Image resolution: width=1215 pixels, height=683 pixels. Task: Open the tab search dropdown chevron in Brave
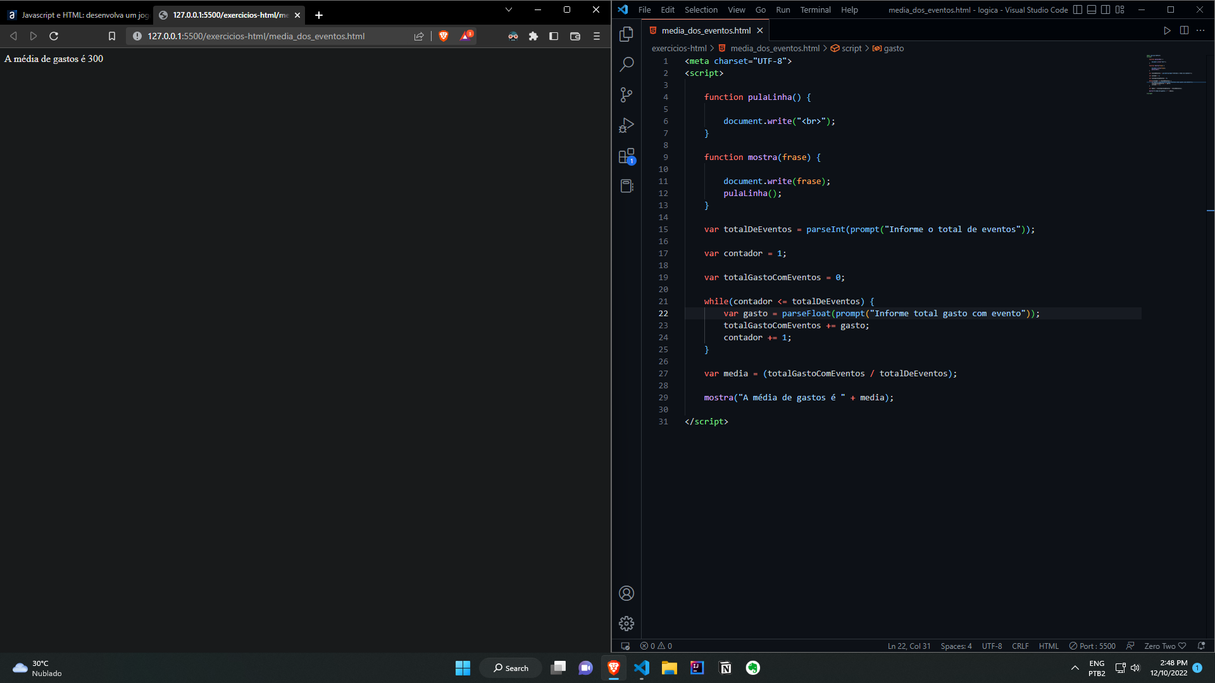tap(508, 9)
